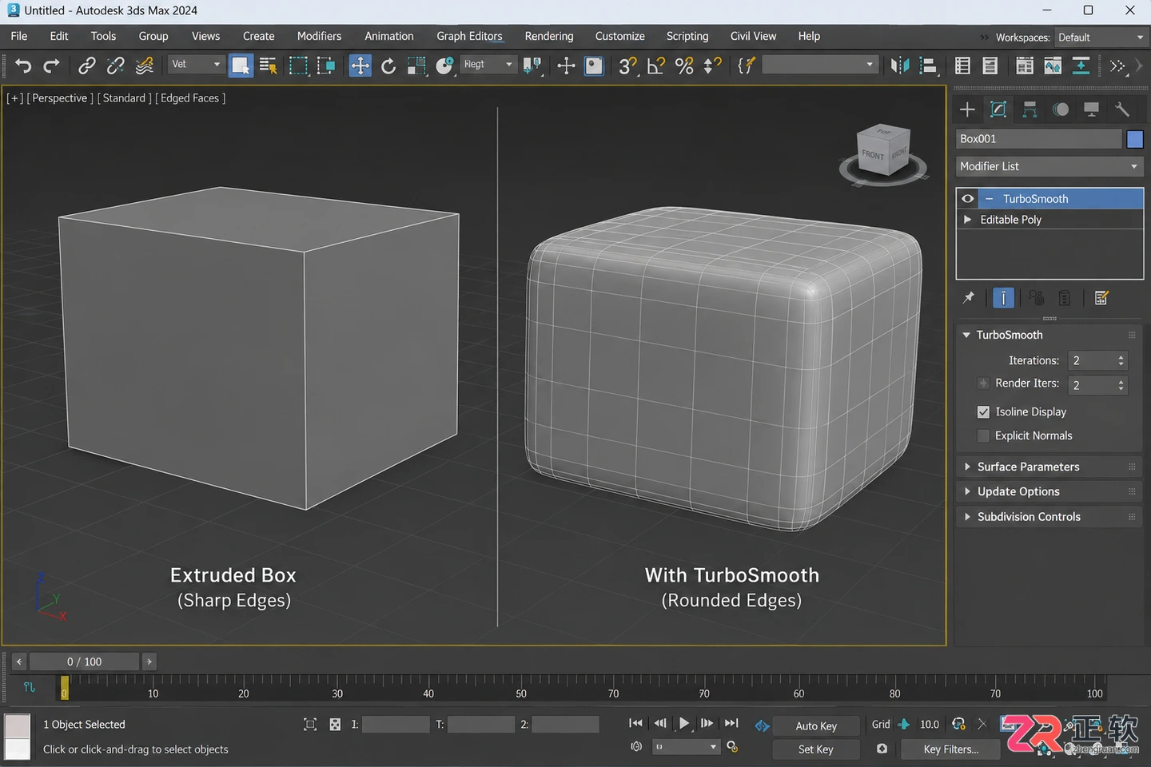Viewport: 1151px width, 767px height.
Task: Open the named selection sets dropdown
Action: click(x=820, y=65)
